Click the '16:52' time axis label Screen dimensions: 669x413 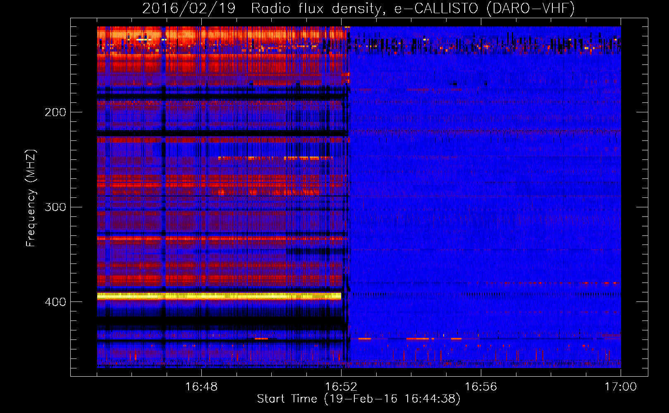click(341, 387)
